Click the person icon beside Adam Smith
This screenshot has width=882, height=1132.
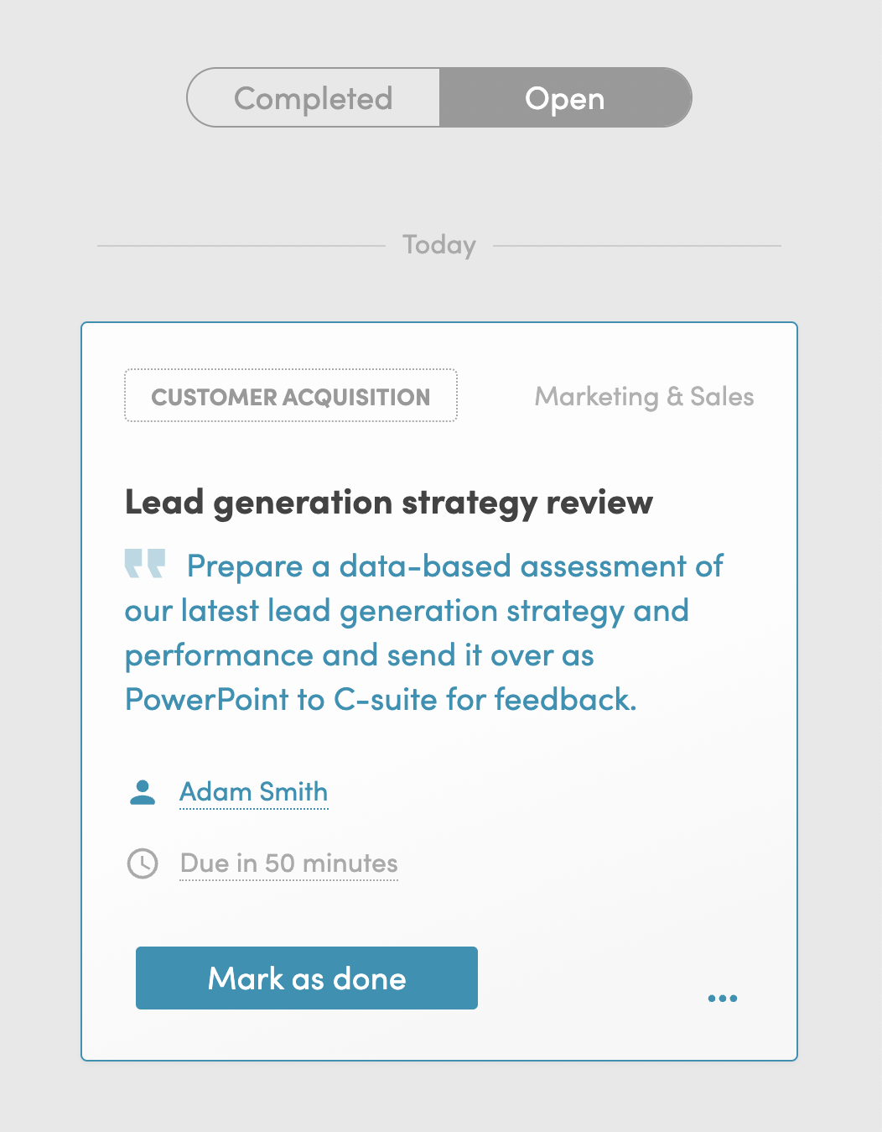click(x=143, y=792)
